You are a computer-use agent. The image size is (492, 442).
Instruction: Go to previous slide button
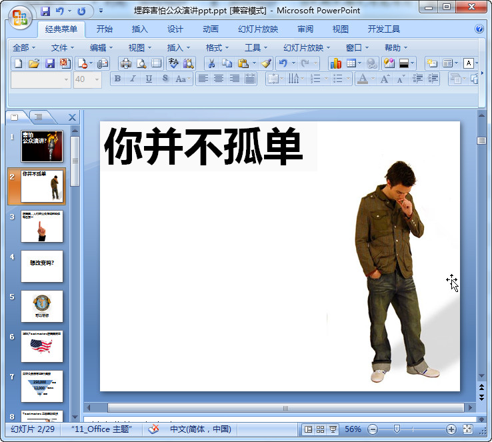481,387
